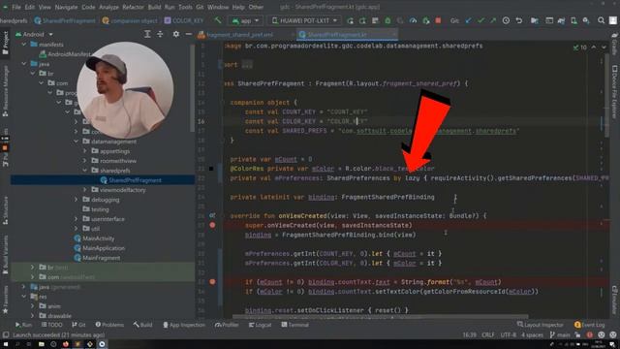This screenshot has height=349, width=620.
Task: Open Project panel gear options
Action: click(176, 35)
